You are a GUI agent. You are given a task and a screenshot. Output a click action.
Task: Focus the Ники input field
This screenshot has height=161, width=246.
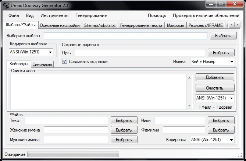(180, 120)
